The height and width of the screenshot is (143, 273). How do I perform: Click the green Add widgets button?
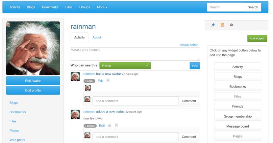click(257, 38)
